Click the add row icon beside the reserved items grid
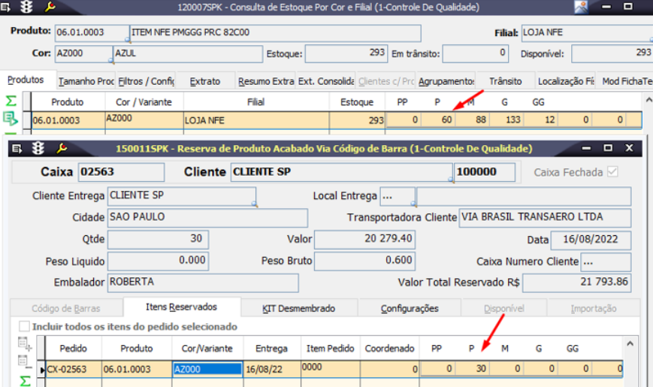 click(24, 343)
